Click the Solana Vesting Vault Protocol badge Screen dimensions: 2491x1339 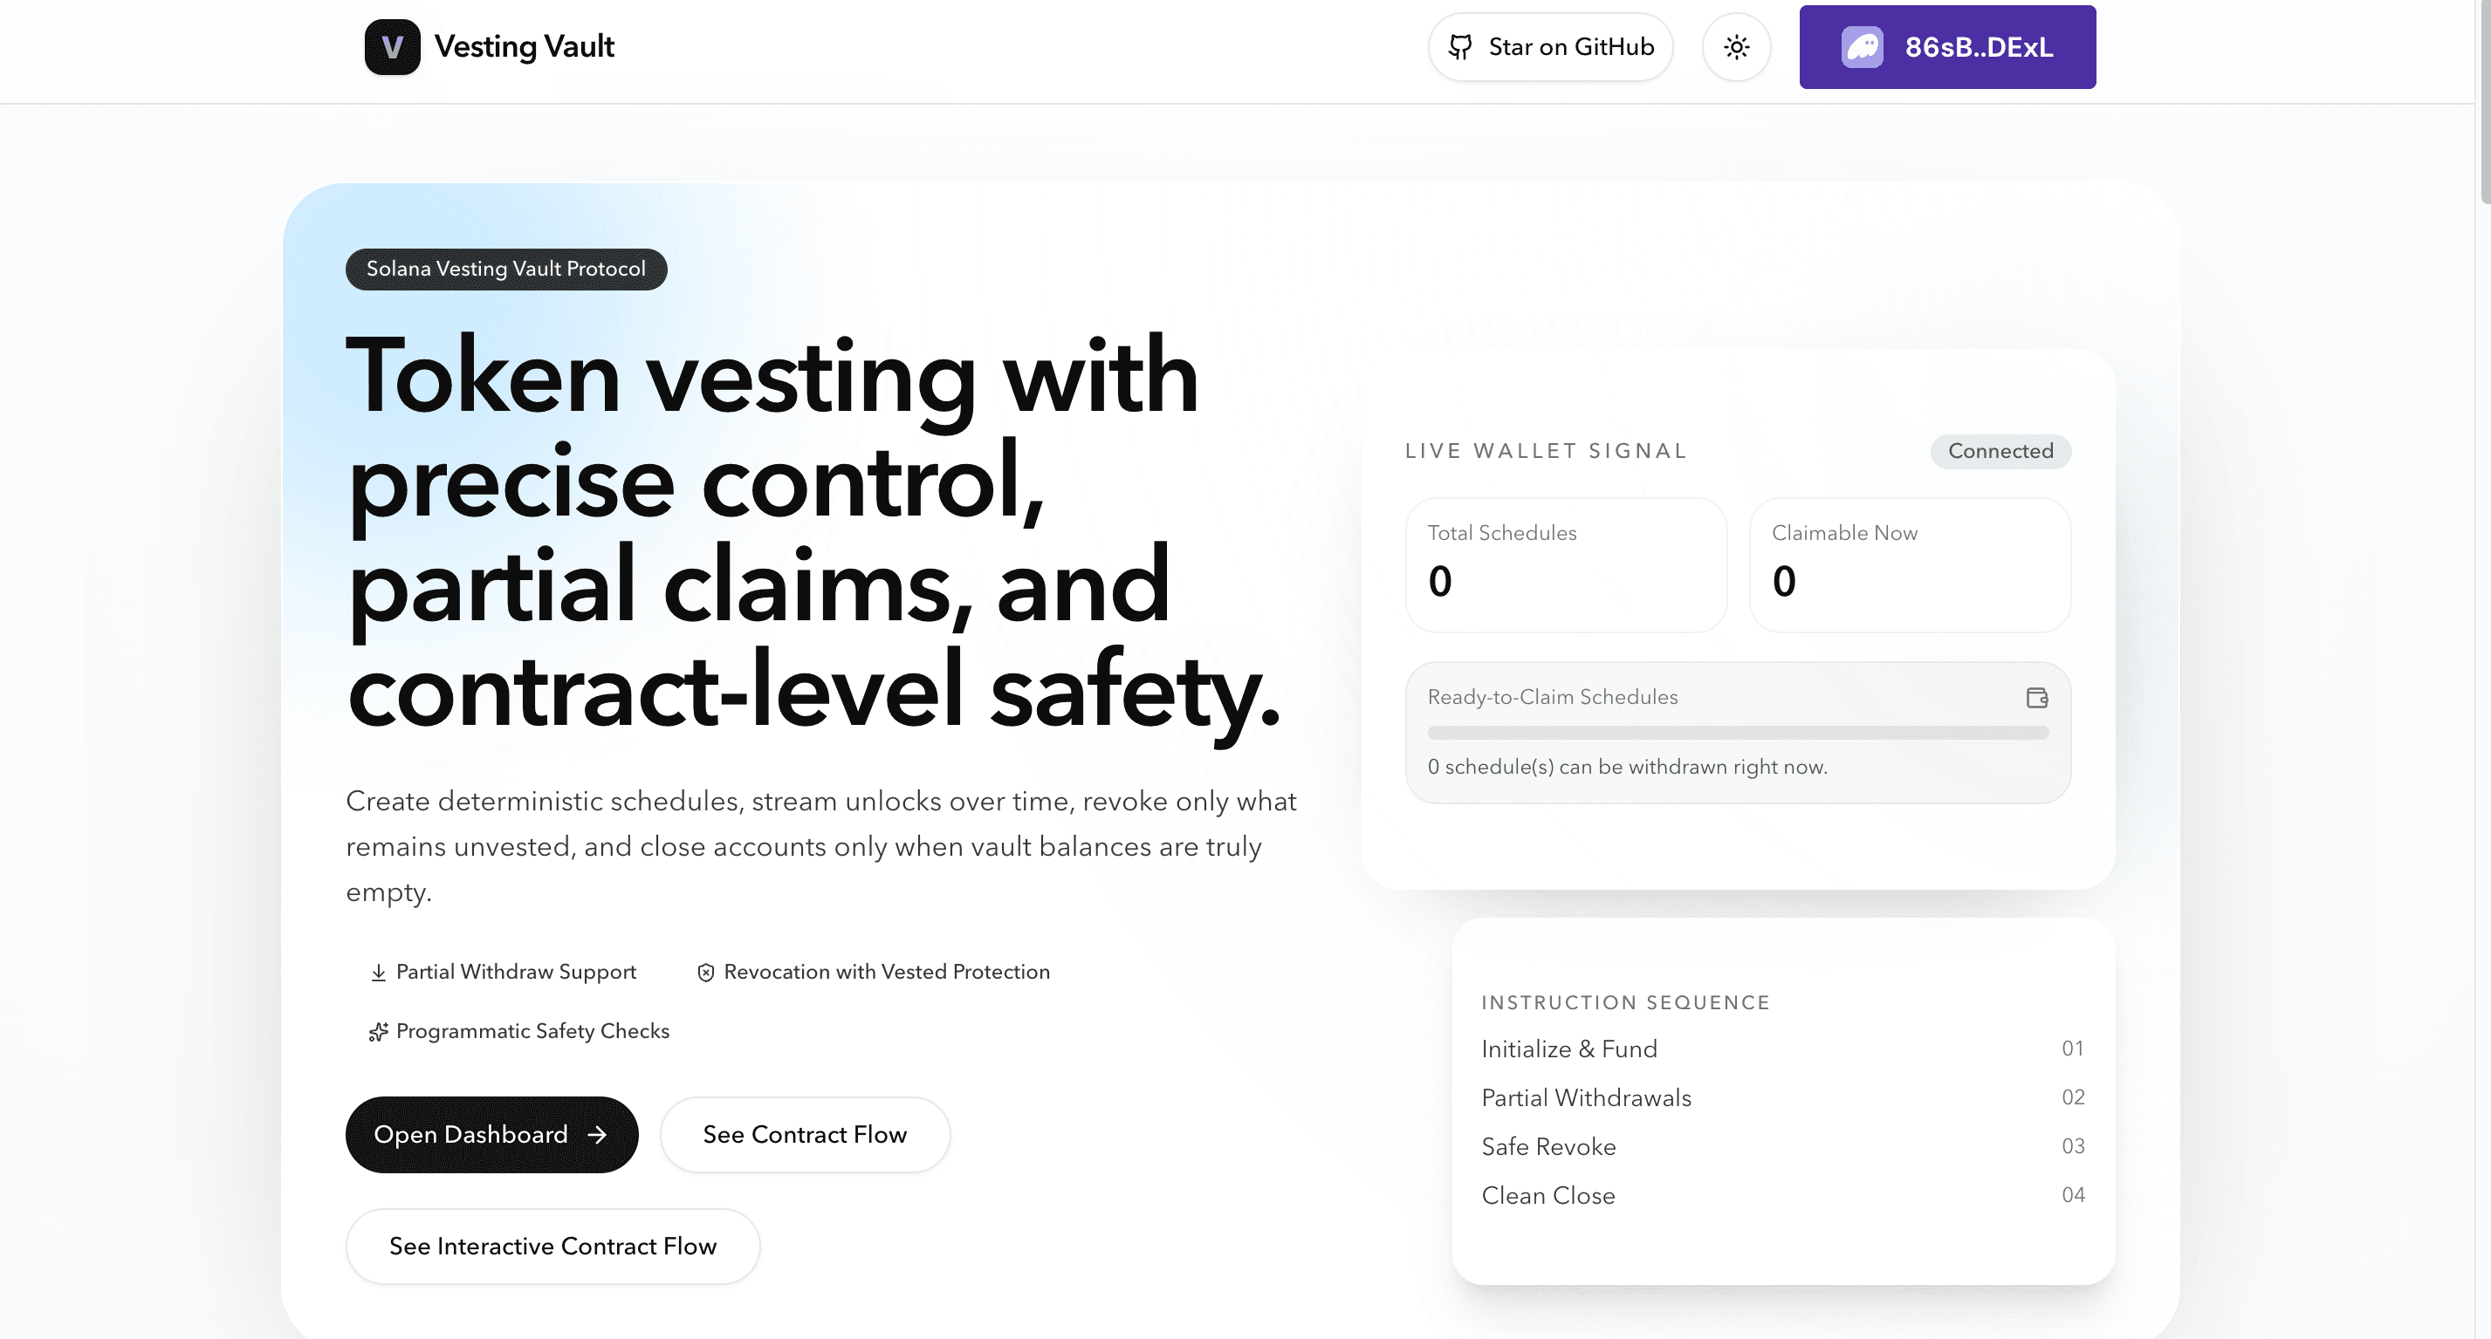(x=505, y=269)
